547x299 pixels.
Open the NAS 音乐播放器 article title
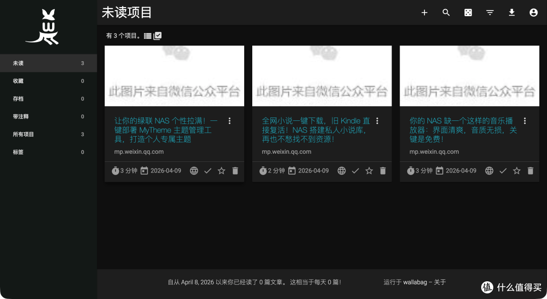point(463,130)
